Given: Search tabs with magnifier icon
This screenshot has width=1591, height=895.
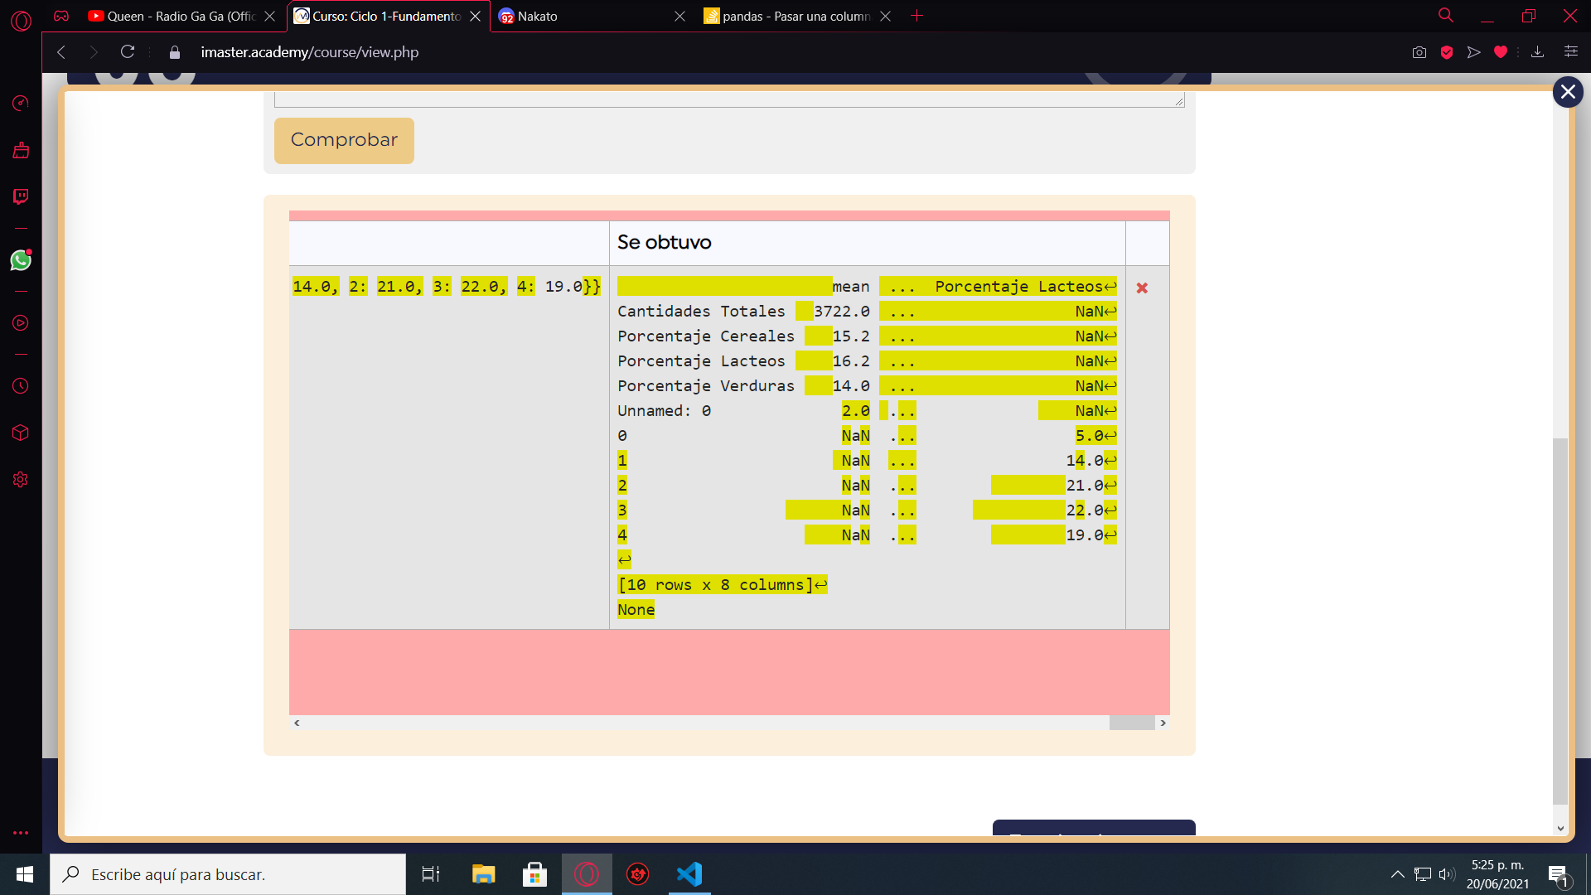Looking at the screenshot, I should pos(1446,16).
